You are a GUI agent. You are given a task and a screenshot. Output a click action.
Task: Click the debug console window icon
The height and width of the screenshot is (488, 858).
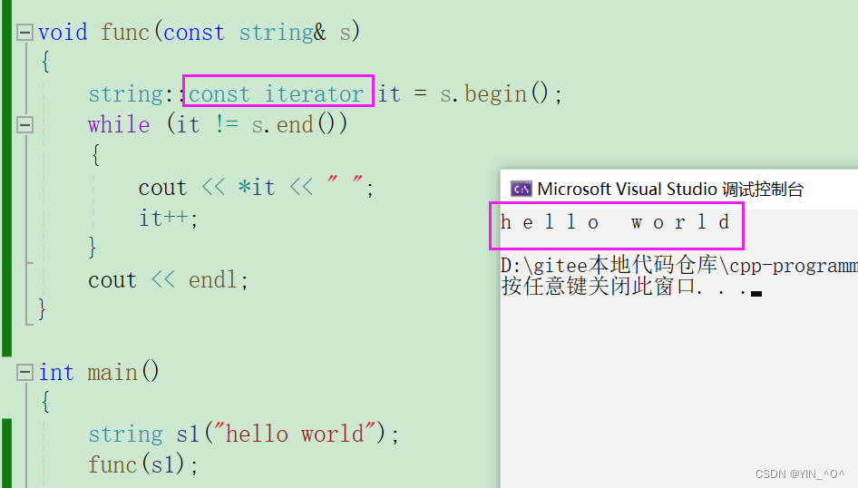coord(521,189)
